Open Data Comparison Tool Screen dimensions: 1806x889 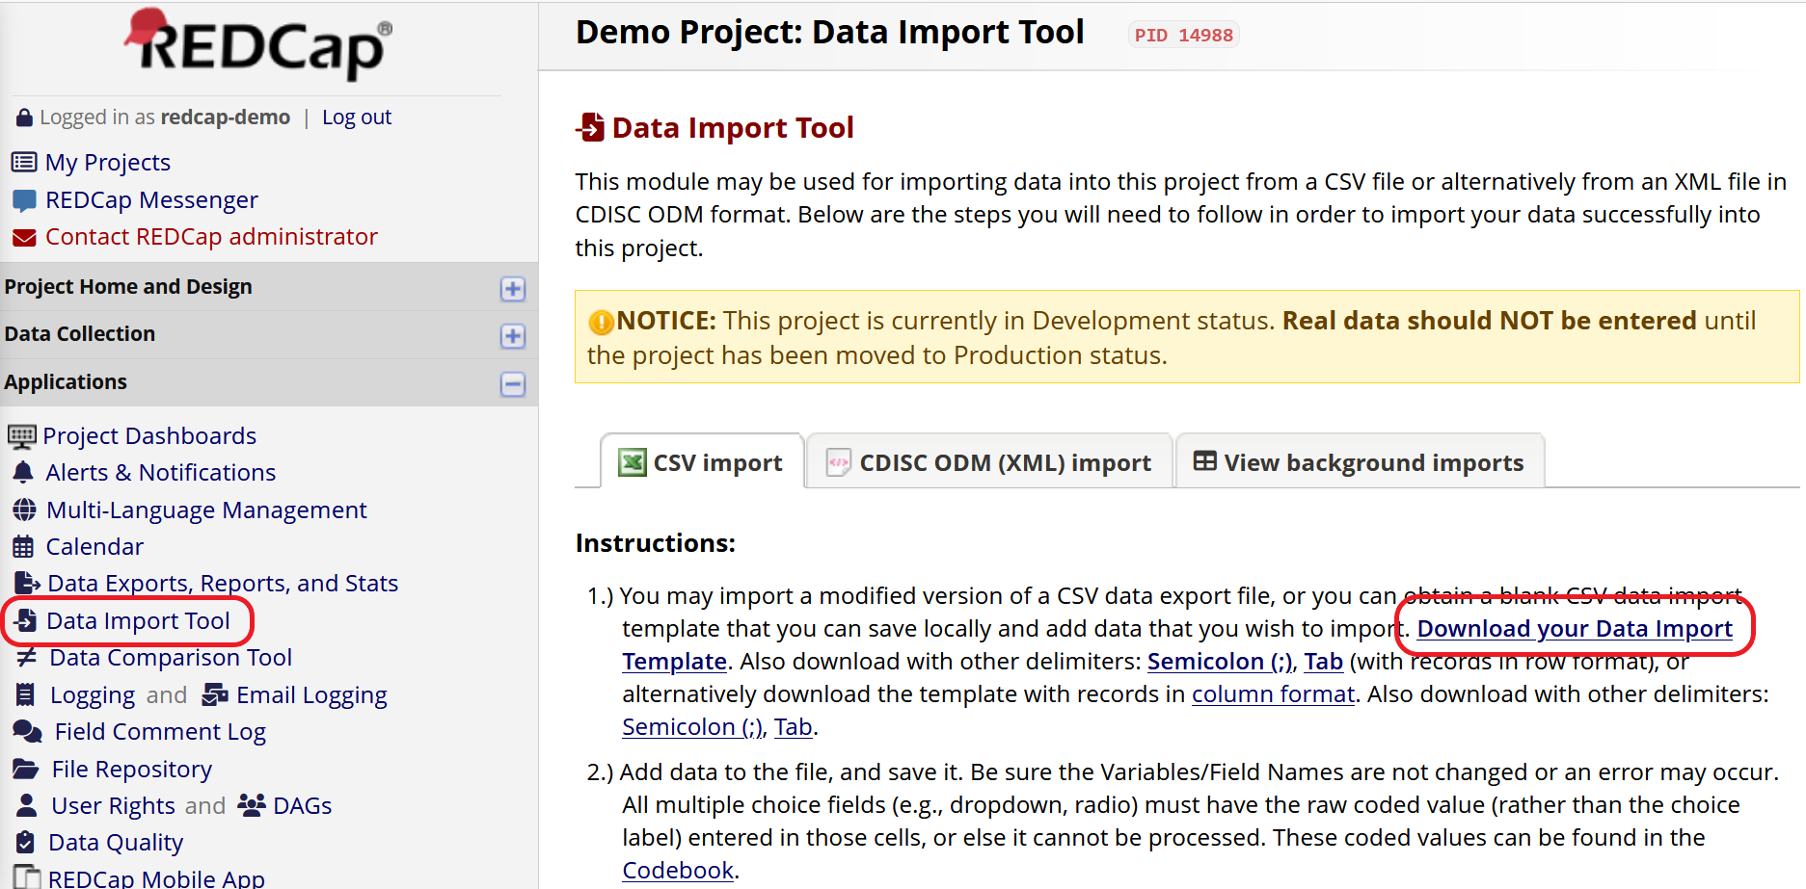(x=171, y=657)
